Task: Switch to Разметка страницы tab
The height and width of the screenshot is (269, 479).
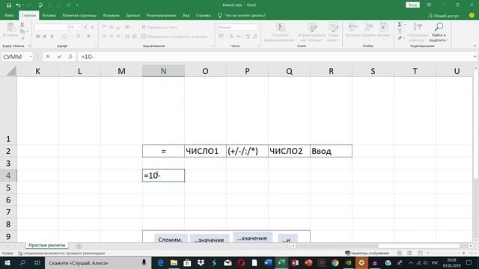Action: (x=79, y=15)
